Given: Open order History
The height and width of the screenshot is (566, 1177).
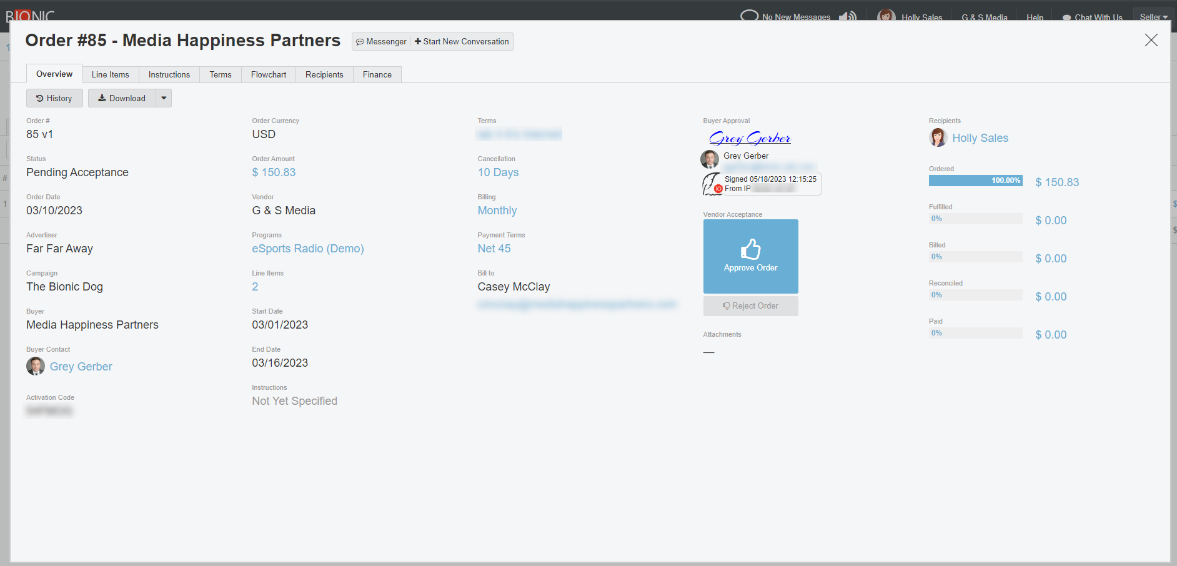Looking at the screenshot, I should (x=54, y=98).
